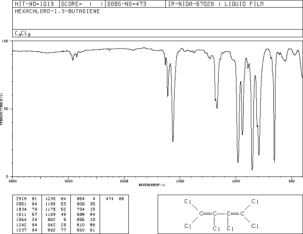Click the central C—C single bond in the structure
Screen dimensions: 303x234
(222, 214)
